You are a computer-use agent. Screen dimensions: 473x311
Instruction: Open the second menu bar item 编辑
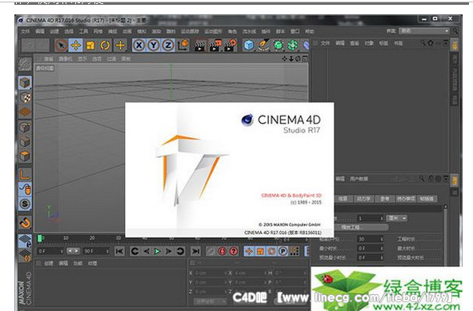(39, 31)
